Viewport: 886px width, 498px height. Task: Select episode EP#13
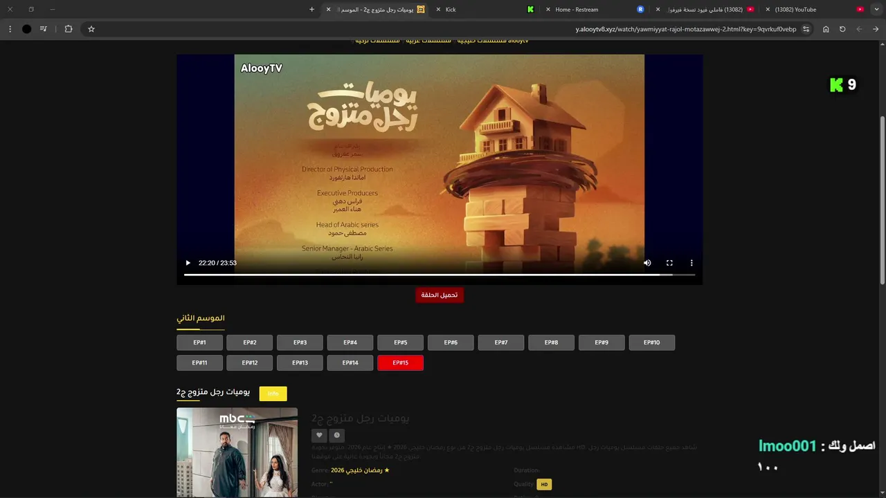[300, 362]
